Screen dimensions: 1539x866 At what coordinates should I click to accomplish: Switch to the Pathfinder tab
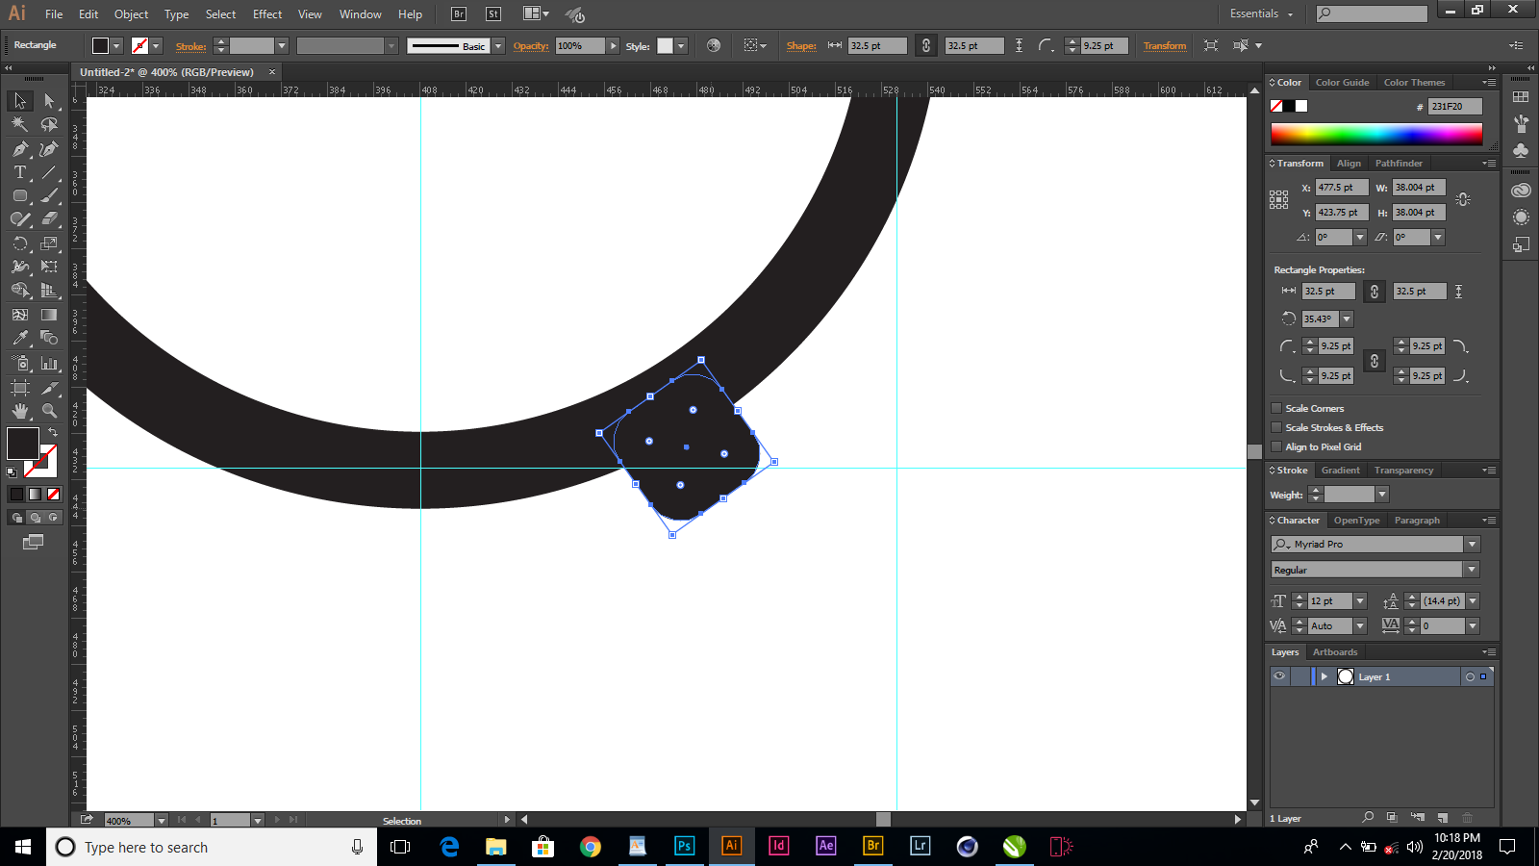pyautogui.click(x=1399, y=164)
